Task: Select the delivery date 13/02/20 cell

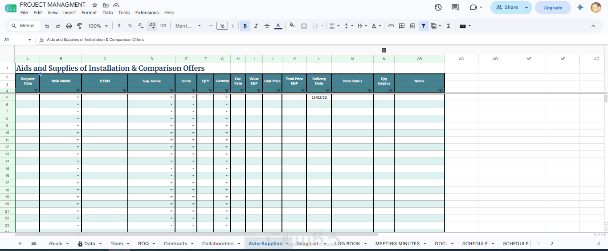Action: 319,97
